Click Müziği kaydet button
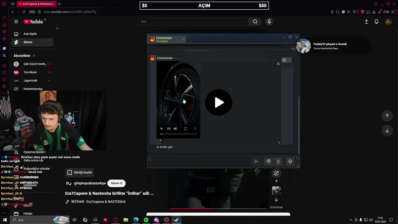Screen dimensions: 398x224 [x=80, y=172]
